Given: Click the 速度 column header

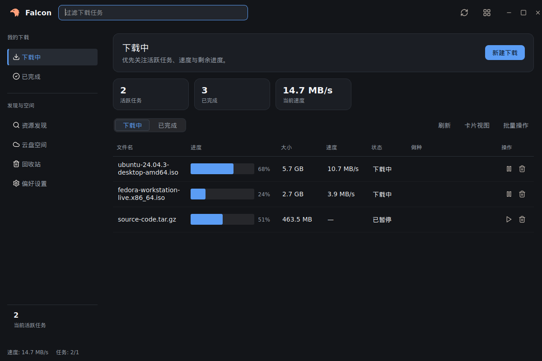Looking at the screenshot, I should tap(332, 148).
